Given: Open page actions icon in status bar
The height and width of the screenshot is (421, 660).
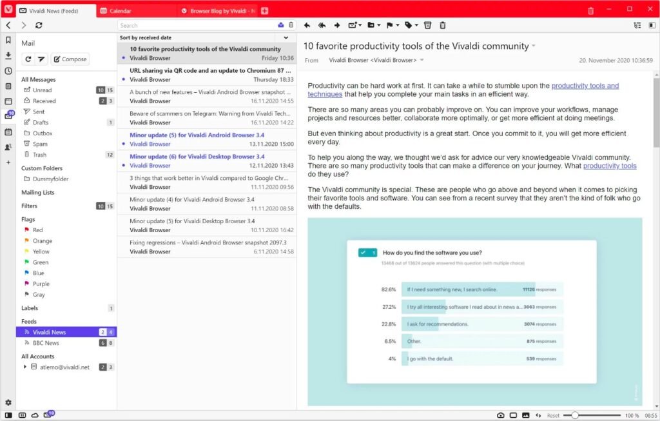Looking at the screenshot, I should click(x=538, y=415).
